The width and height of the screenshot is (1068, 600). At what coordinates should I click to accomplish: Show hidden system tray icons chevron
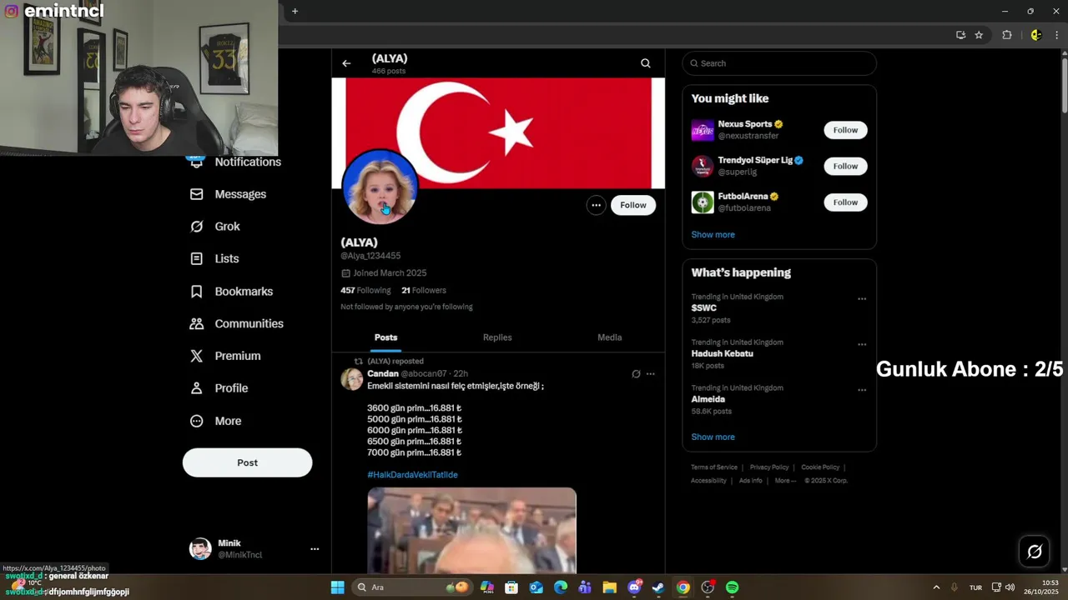[x=936, y=587]
